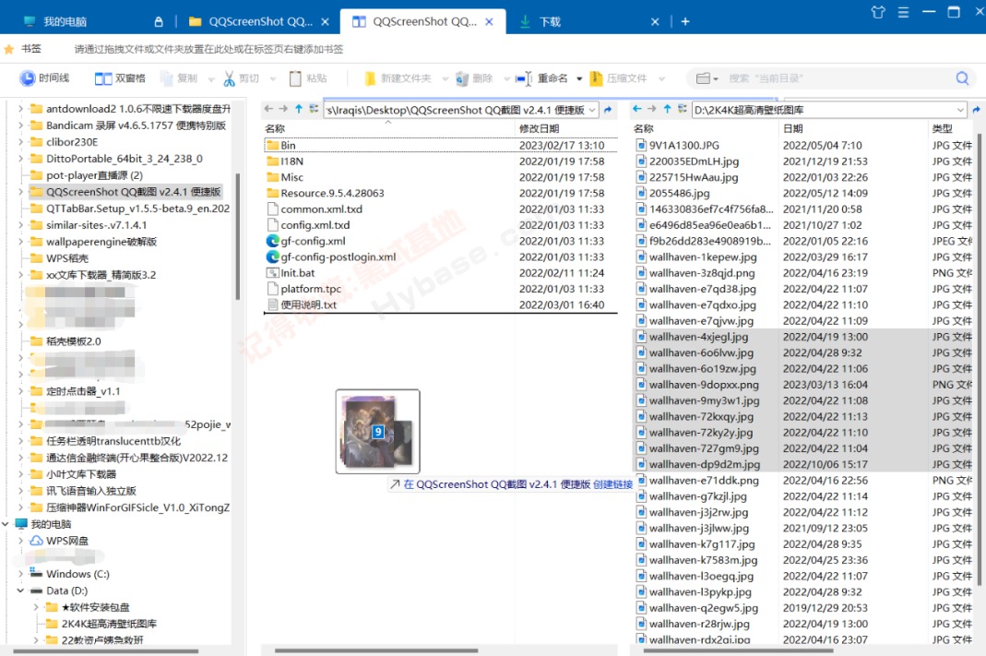This screenshot has height=656, width=986.
Task: Click the 复制 copy icon
Action: click(x=167, y=78)
